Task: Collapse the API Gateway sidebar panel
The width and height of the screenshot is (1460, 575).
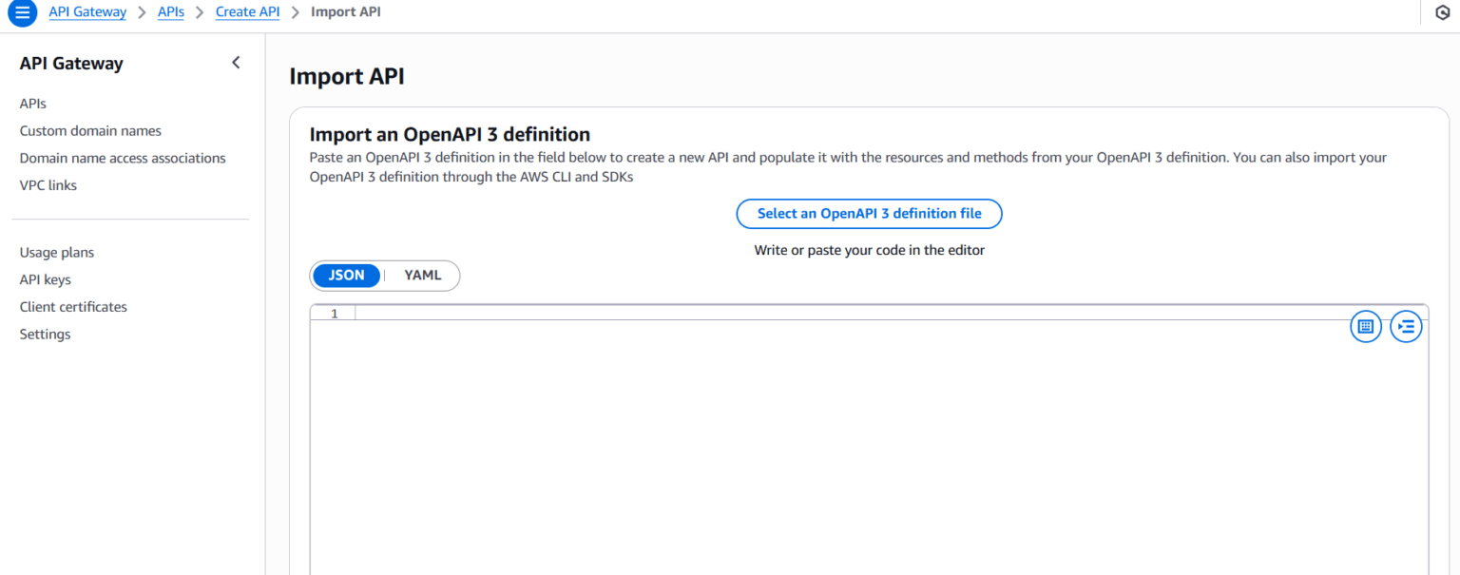Action: pyautogui.click(x=236, y=62)
